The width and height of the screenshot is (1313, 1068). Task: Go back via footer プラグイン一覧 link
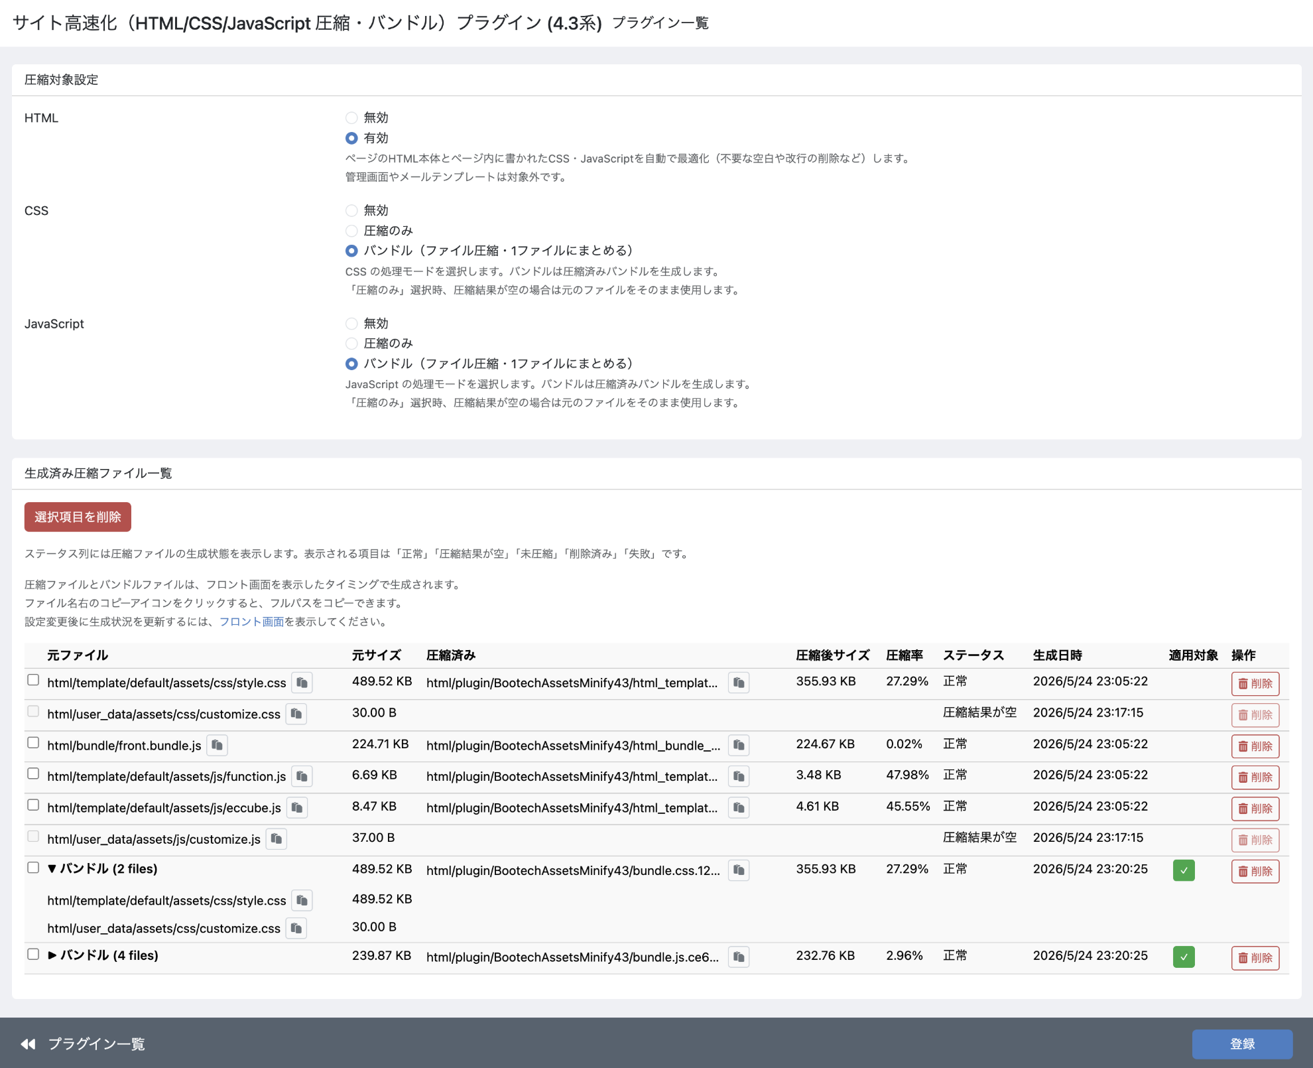[x=84, y=1044]
